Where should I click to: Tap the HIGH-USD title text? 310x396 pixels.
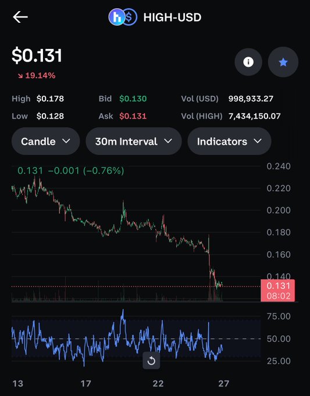(172, 17)
